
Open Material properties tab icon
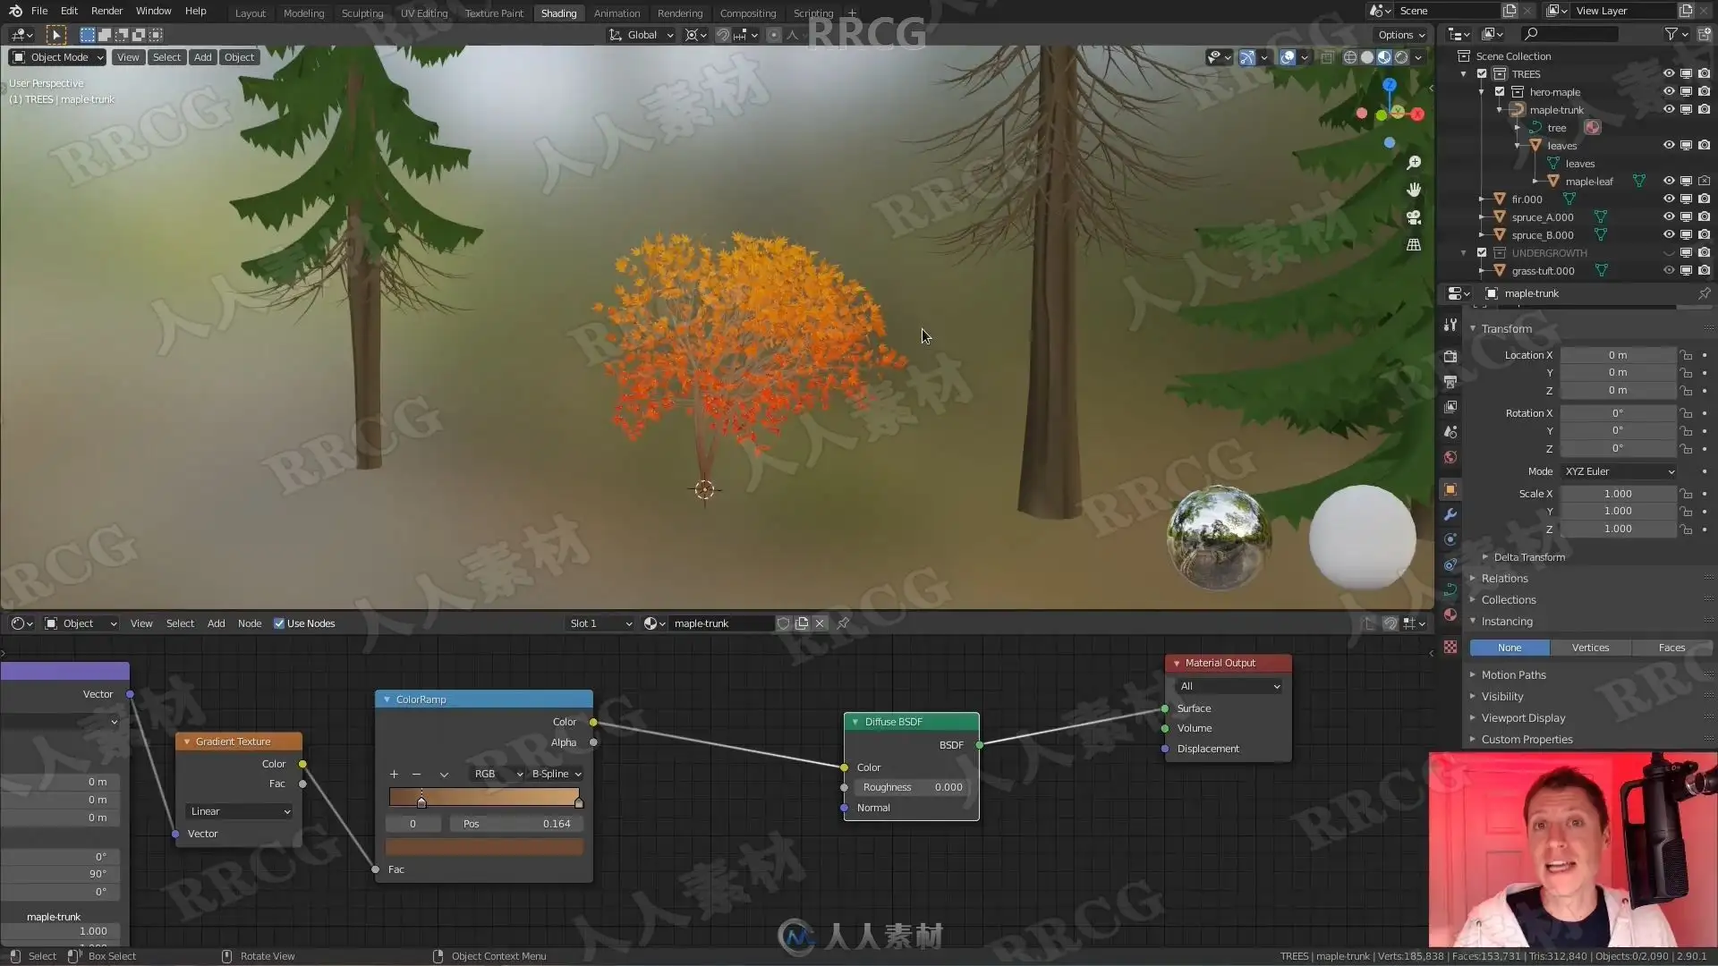pyautogui.click(x=1450, y=614)
